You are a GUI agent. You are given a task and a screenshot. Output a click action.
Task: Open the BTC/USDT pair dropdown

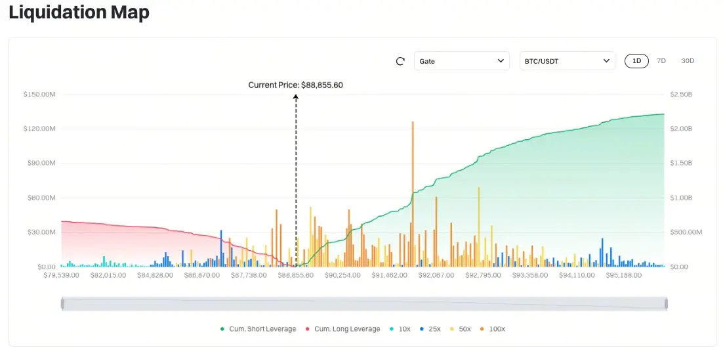pos(567,61)
